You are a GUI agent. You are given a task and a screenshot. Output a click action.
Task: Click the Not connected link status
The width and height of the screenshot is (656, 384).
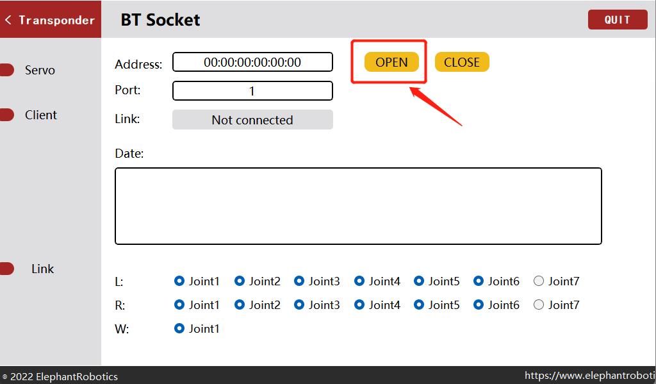point(252,120)
